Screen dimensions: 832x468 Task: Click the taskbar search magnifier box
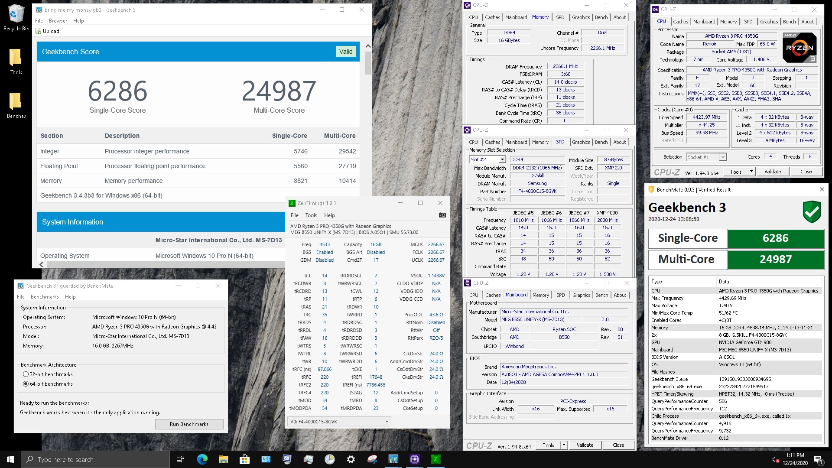click(95, 459)
